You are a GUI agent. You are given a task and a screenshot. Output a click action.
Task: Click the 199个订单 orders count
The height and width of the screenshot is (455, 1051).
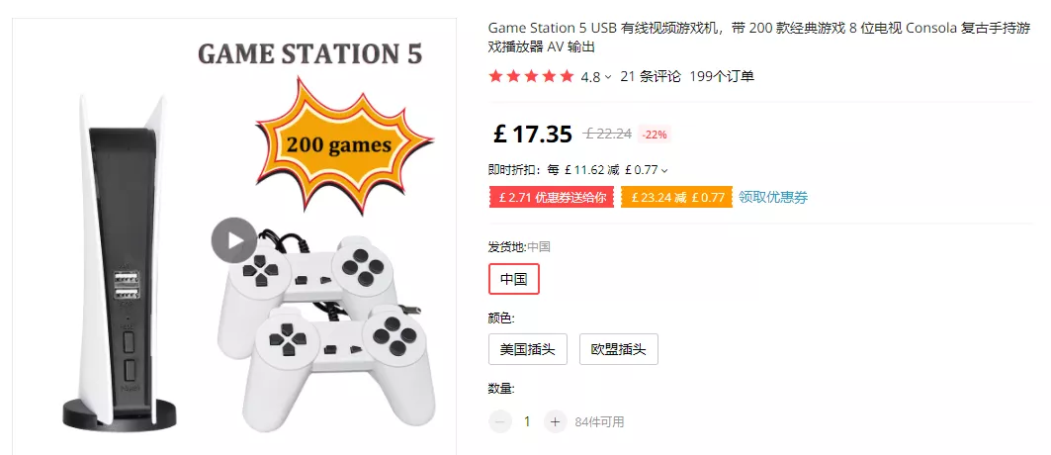[722, 76]
